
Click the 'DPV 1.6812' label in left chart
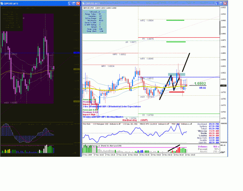pyautogui.click(x=11, y=54)
